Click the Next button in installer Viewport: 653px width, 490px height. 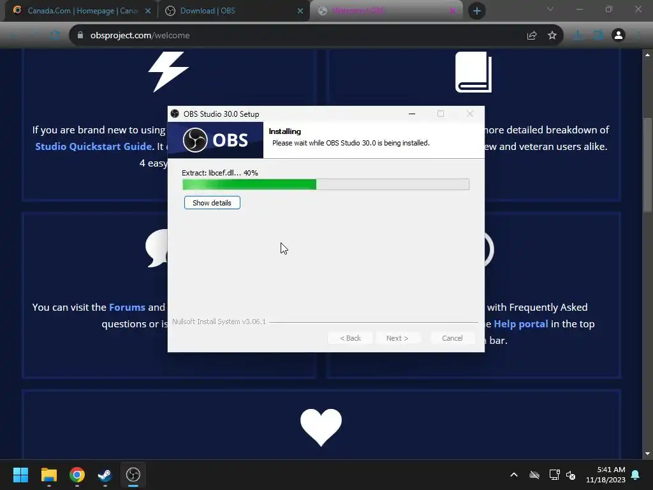pos(397,338)
